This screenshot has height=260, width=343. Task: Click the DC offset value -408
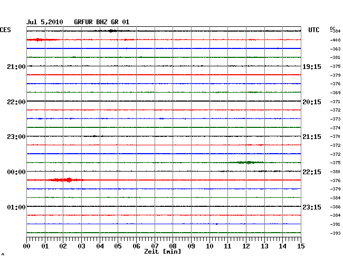coord(335,40)
